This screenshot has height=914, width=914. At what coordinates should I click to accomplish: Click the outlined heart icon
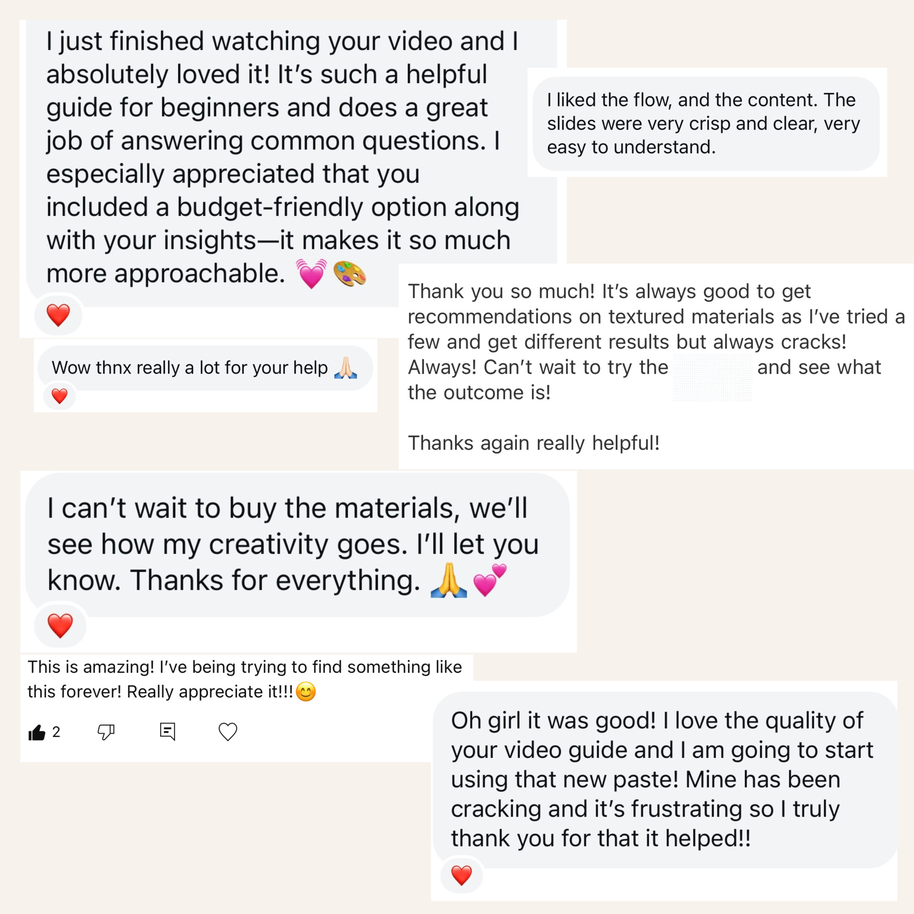pyautogui.click(x=227, y=732)
